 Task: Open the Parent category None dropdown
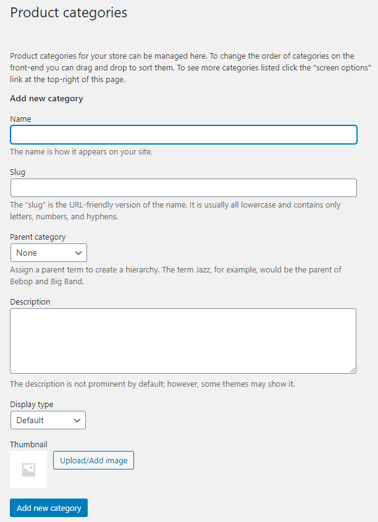pyautogui.click(x=49, y=253)
